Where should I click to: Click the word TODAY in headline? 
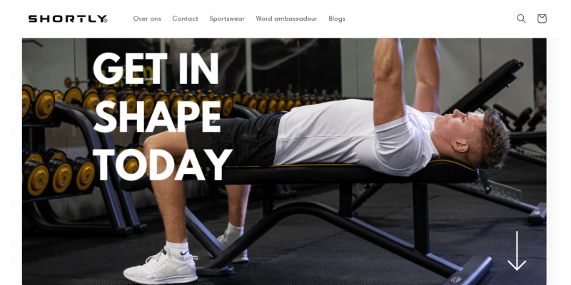coord(163,165)
